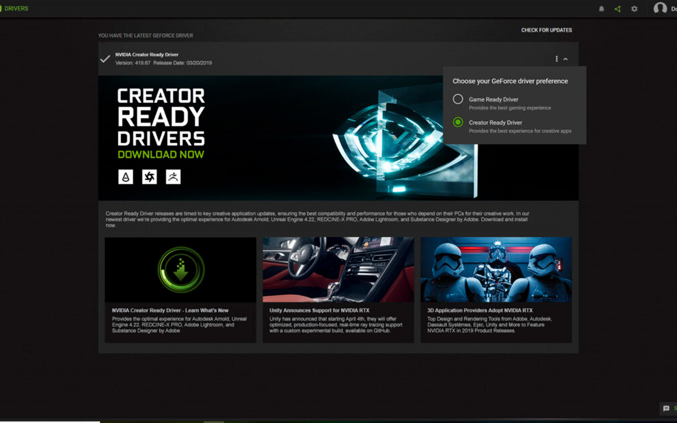
Task: Click the stormtroopers article thumbnail
Action: pyautogui.click(x=496, y=270)
